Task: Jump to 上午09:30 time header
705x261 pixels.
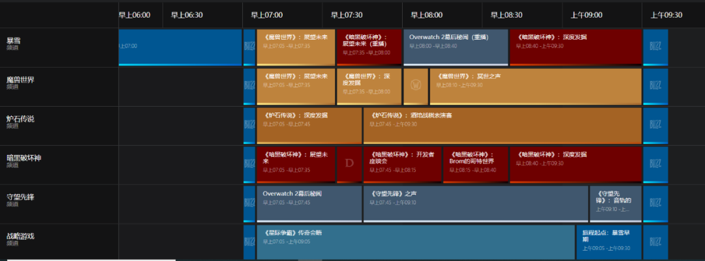Action: 666,15
